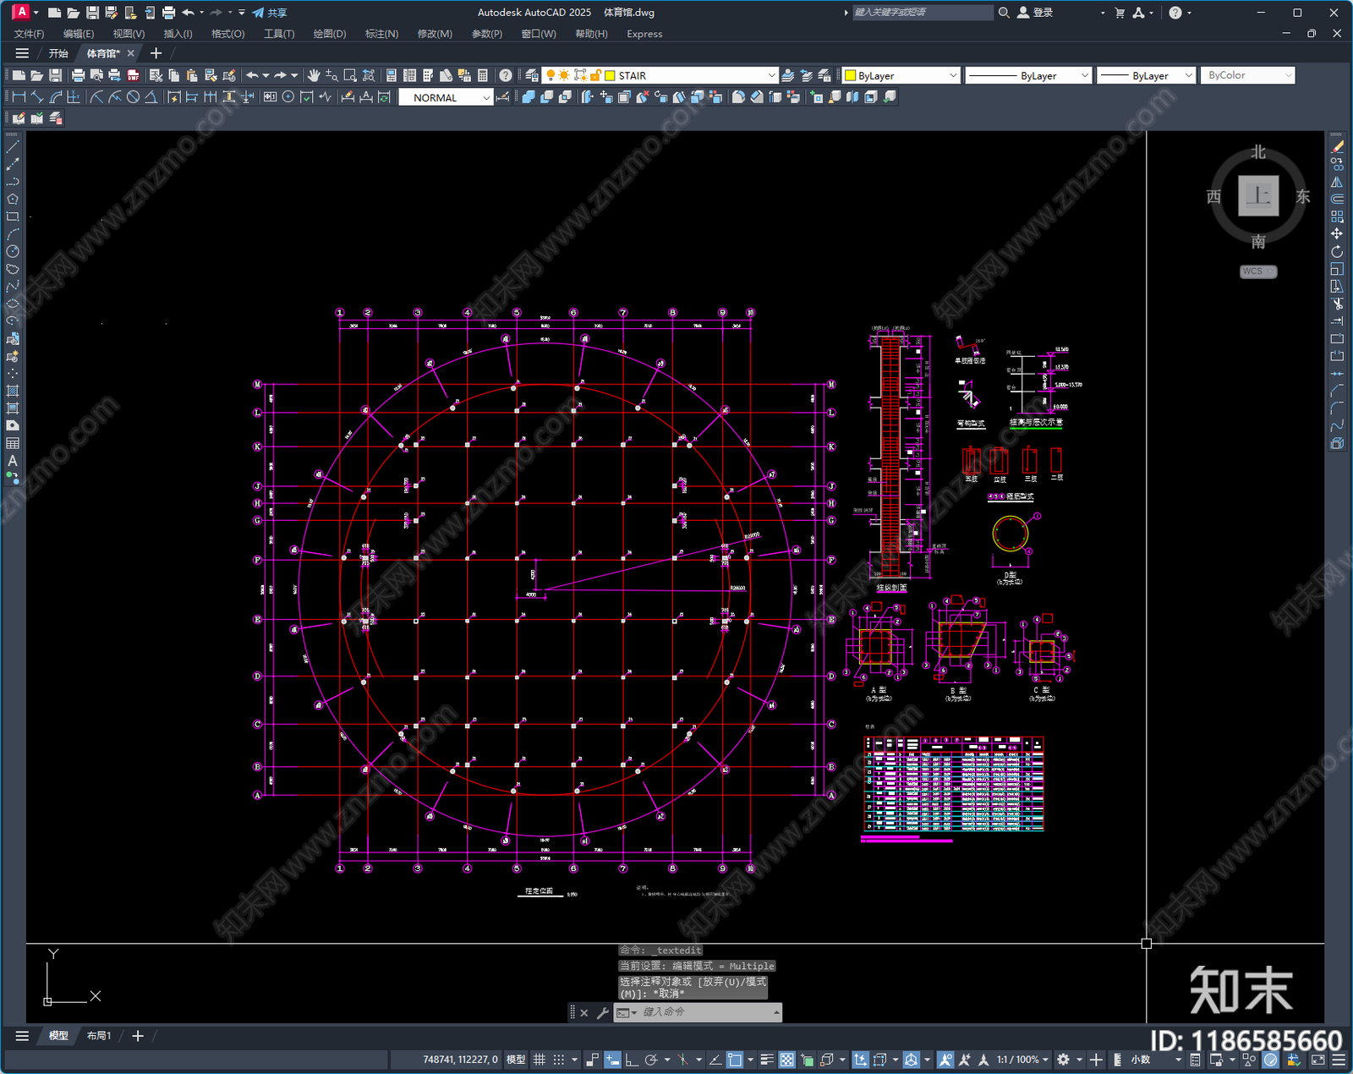Screen dimensions: 1353x1074
Task: Select the Pan hand tool
Action: (x=314, y=75)
